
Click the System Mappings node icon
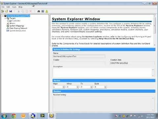pyautogui.click(x=8, y=26)
